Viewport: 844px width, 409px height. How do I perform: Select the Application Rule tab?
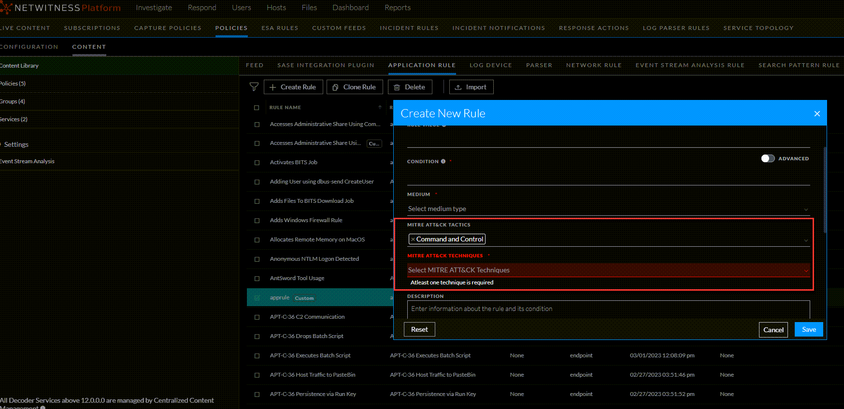[422, 65]
